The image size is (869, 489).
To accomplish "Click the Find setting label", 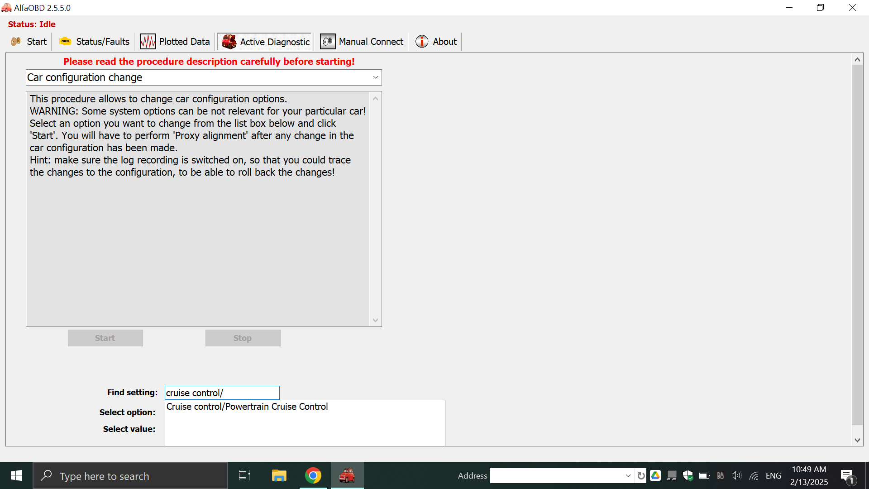I will tap(132, 393).
